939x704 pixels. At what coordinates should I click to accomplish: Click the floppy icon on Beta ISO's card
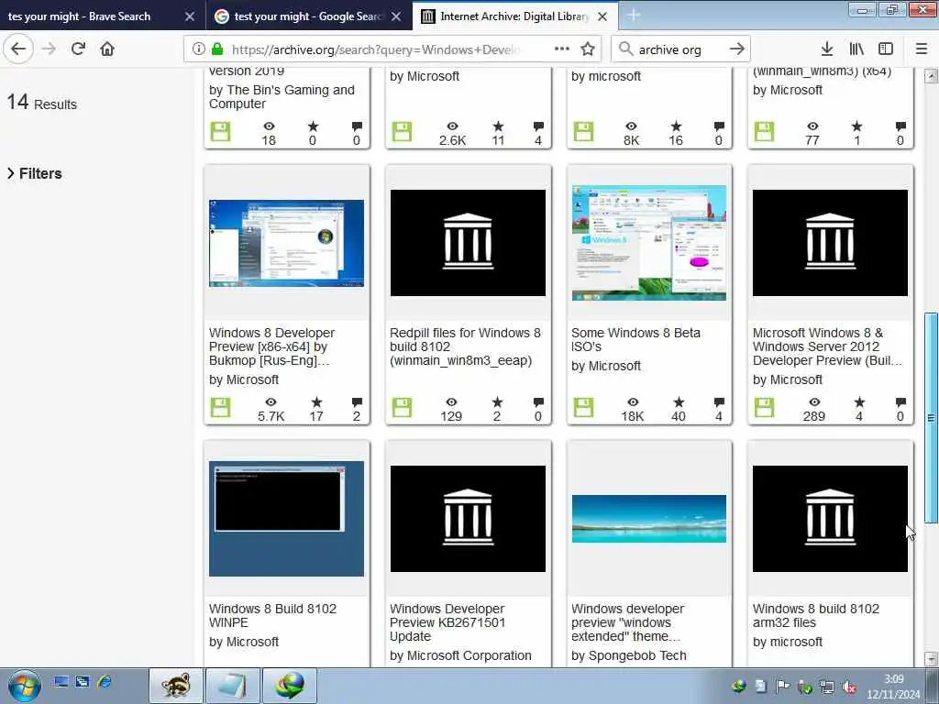click(583, 408)
